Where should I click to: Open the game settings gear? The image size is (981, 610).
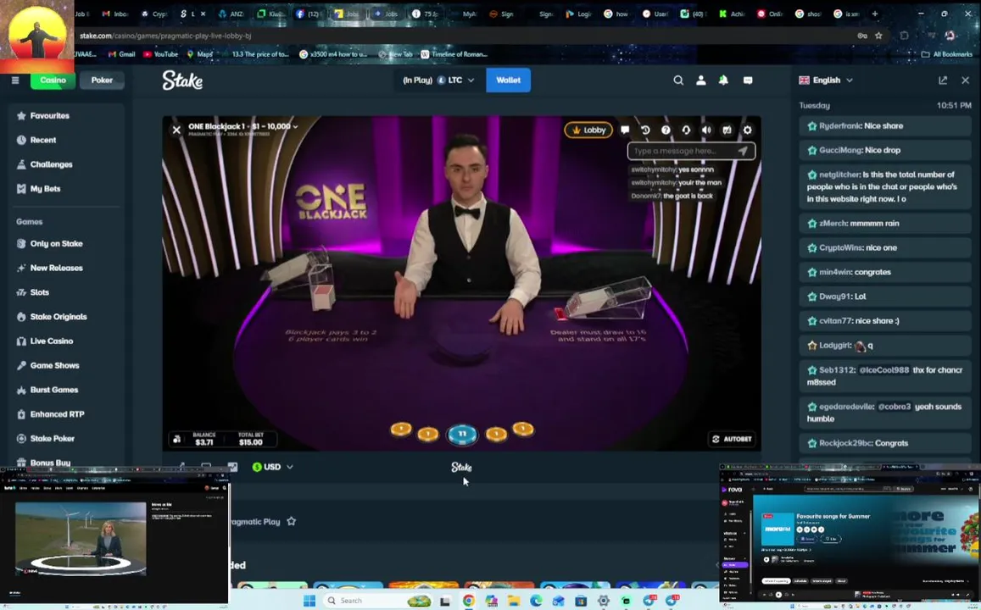tap(747, 130)
